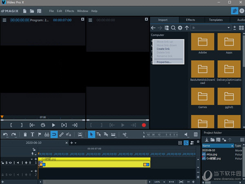Toggle the speaker mute icon in toolbar
This screenshot has width=245, height=184.
[186, 134]
